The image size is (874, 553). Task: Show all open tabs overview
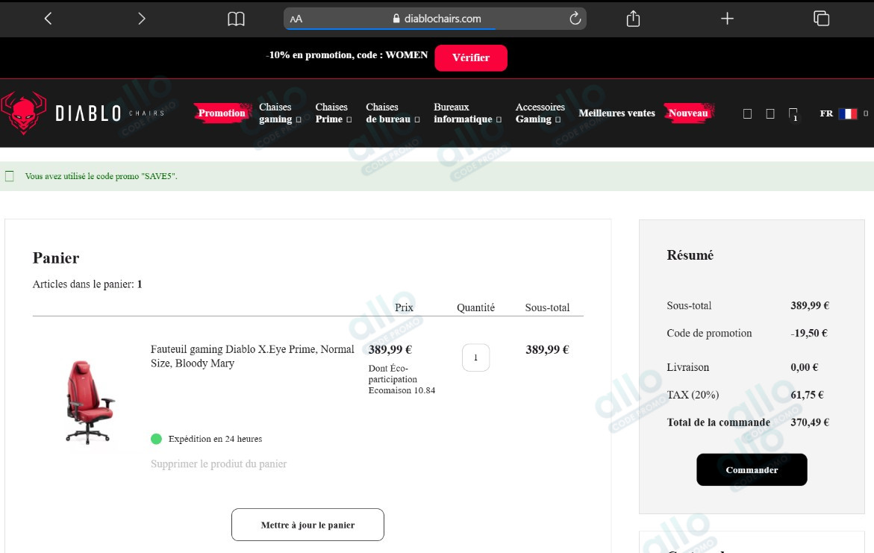[821, 19]
